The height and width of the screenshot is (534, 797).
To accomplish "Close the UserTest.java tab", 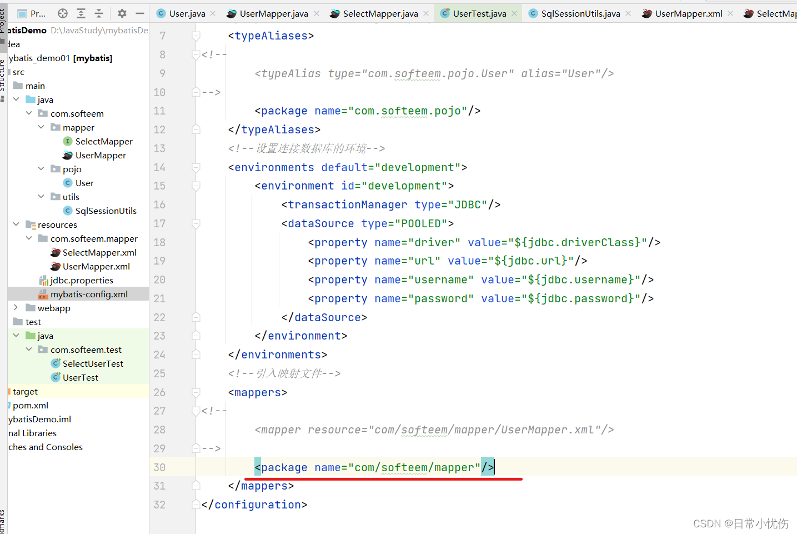I will coord(514,13).
